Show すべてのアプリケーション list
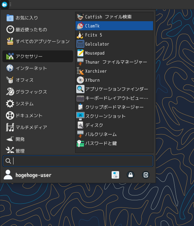The height and width of the screenshot is (226, 194). tap(38, 41)
